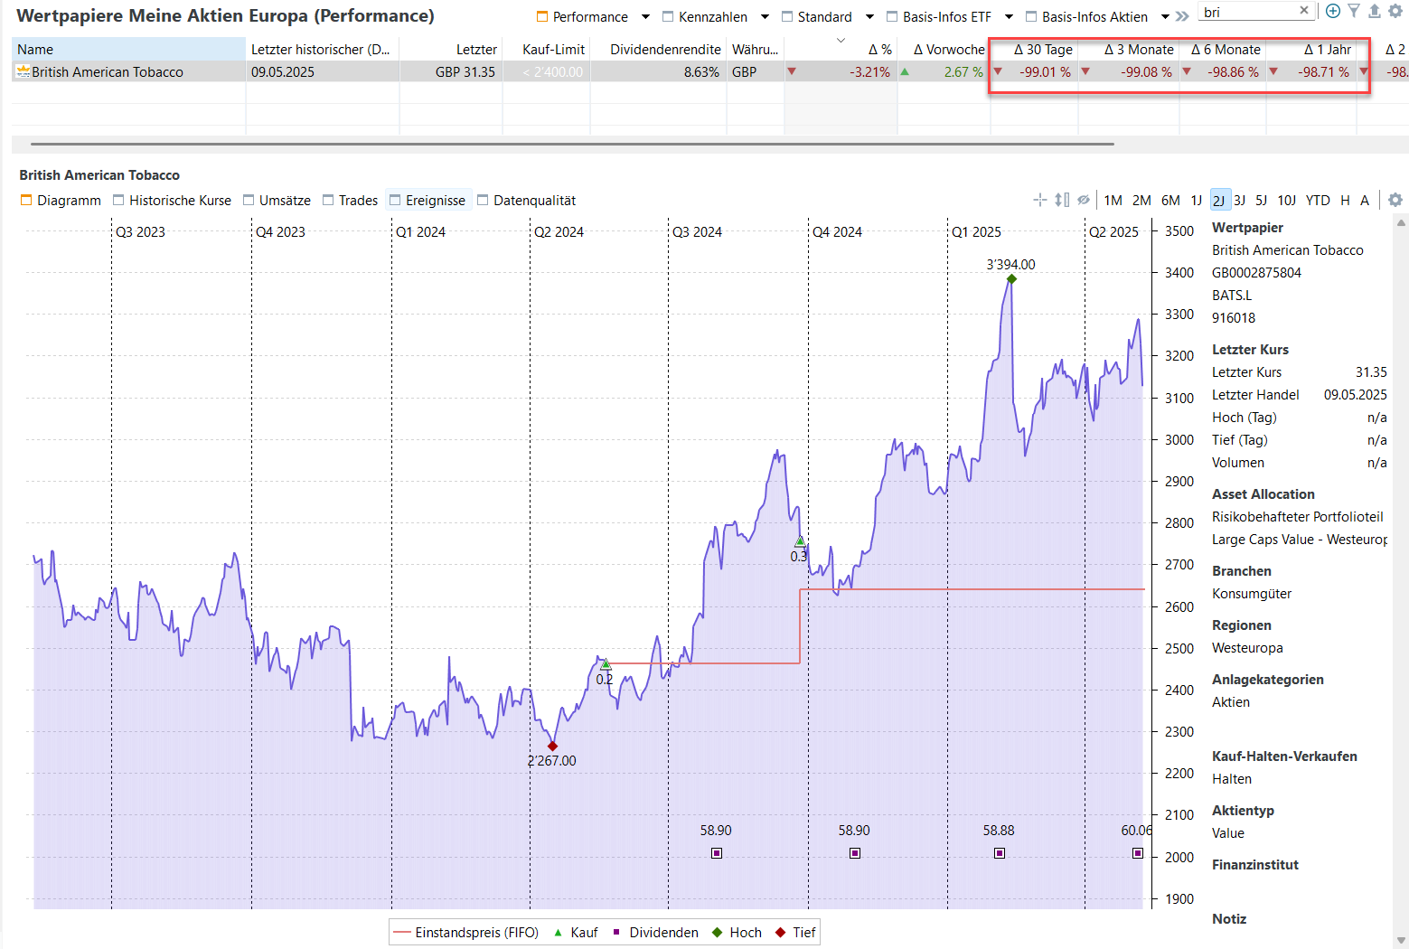
Task: Click the add security plus icon
Action: coord(1333,11)
